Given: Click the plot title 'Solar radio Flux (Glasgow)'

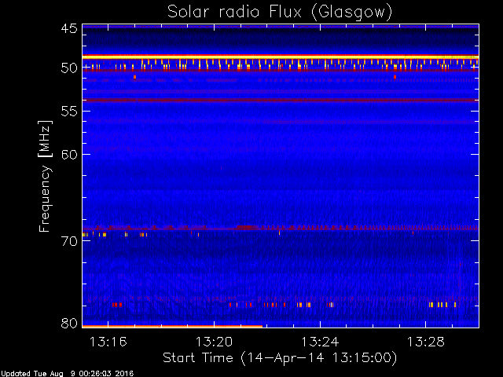Looking at the screenshot, I should (x=280, y=13).
